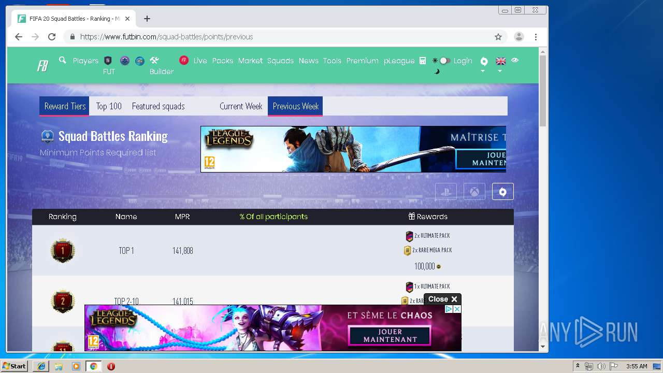Click the Rewards column header
The height and width of the screenshot is (373, 663).
[x=428, y=217]
